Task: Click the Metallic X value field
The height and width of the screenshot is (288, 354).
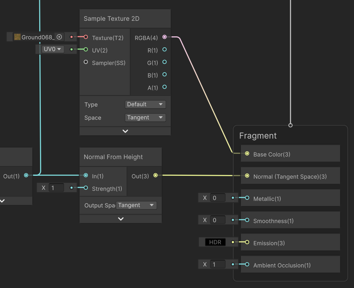Action: (217, 198)
